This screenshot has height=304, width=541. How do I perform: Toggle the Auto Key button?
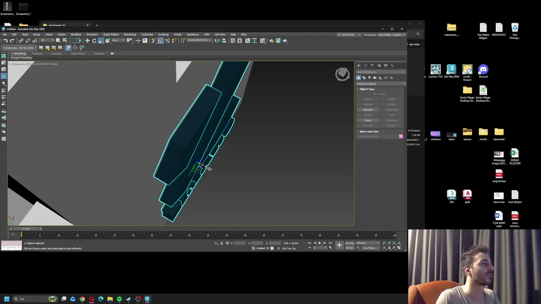(350, 243)
